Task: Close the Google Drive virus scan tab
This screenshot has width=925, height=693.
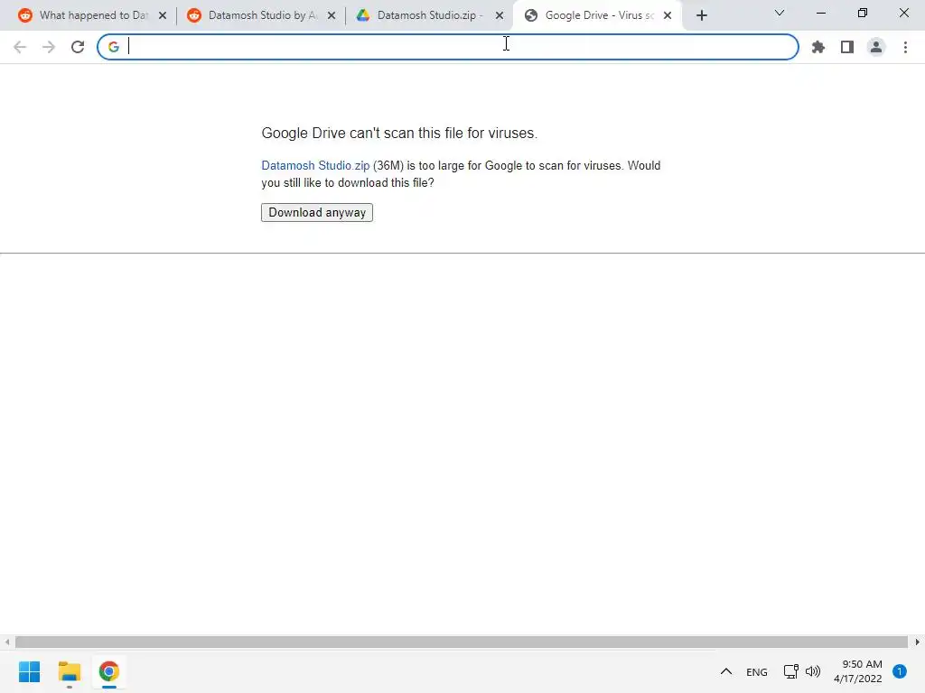Action: 668,15
